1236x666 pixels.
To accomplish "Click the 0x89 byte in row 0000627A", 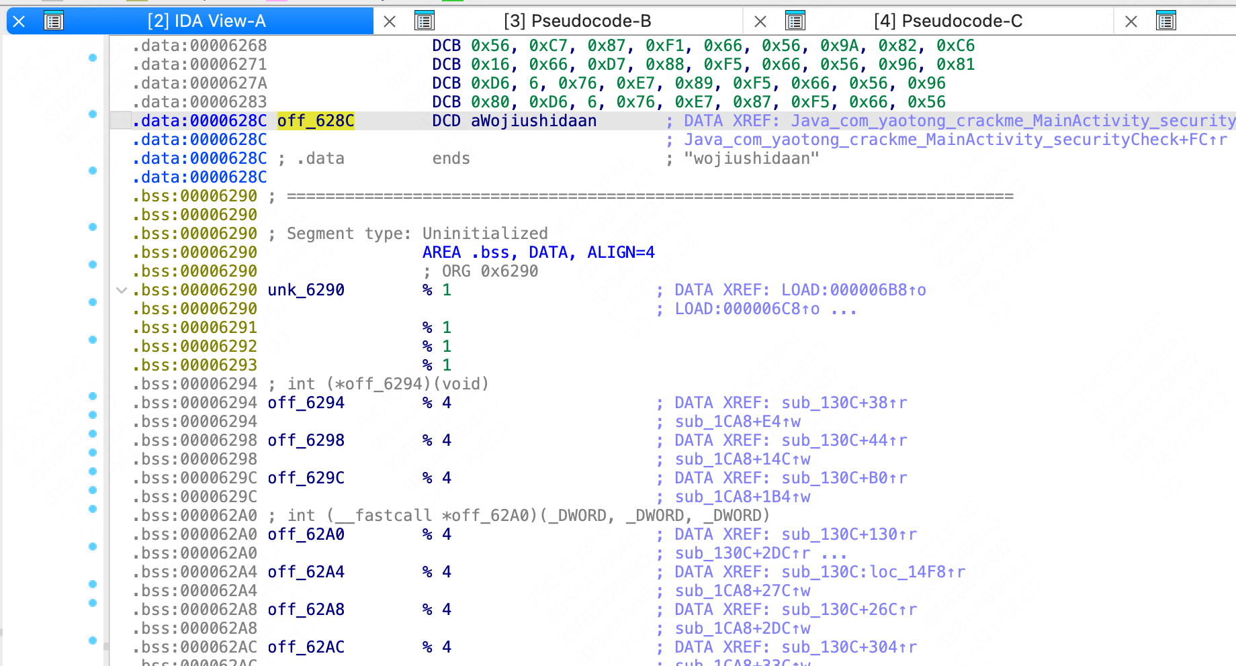I will 694,83.
